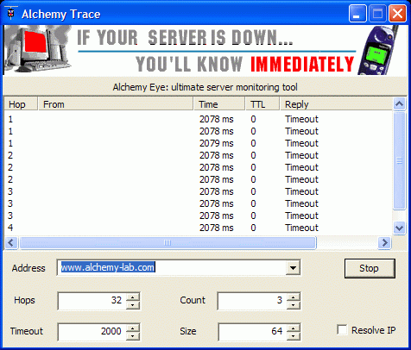
Task: Enable the Resolve IP checkbox
Action: (x=342, y=329)
